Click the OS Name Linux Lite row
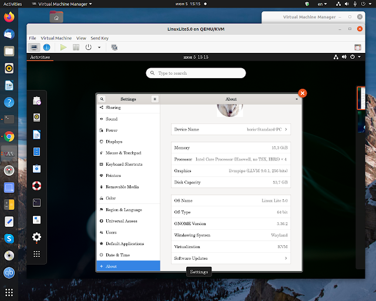 pyautogui.click(x=231, y=200)
